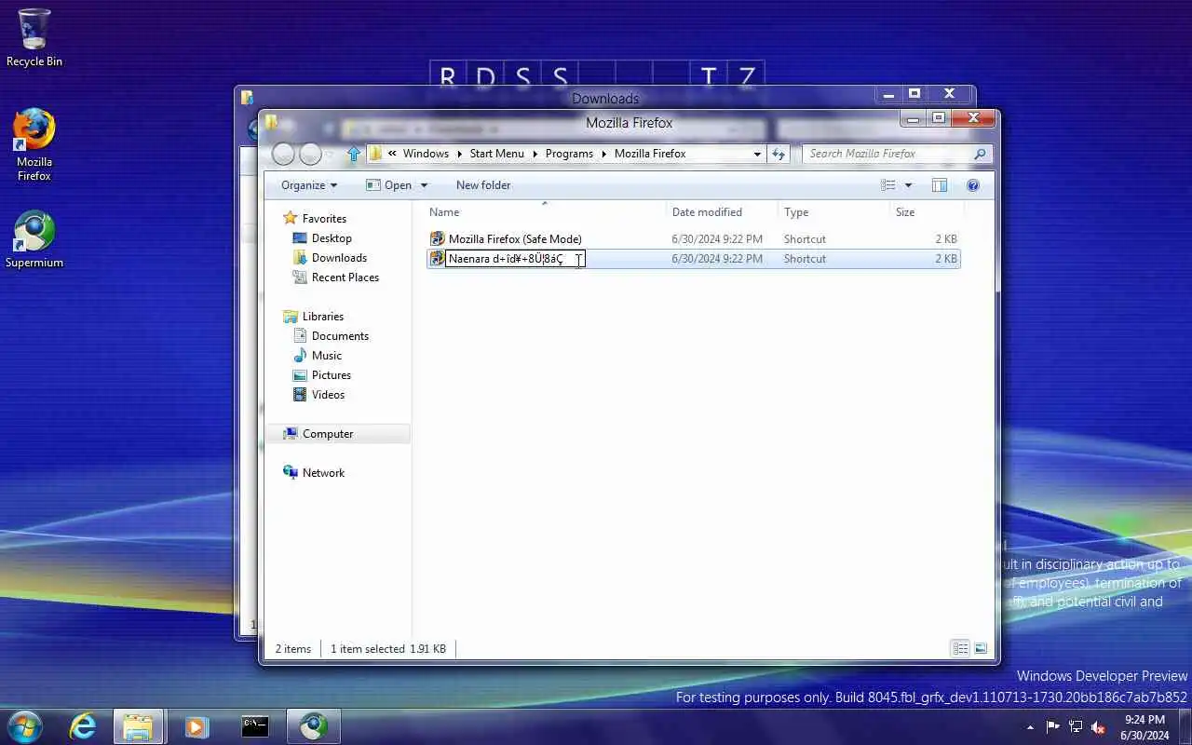The height and width of the screenshot is (745, 1192).
Task: Click the File Explorer taskbar icon
Action: coord(138,726)
